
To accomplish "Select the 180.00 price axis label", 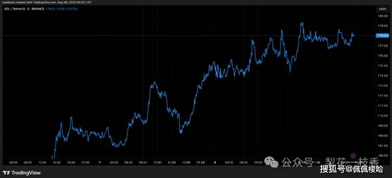I will [x=383, y=16].
